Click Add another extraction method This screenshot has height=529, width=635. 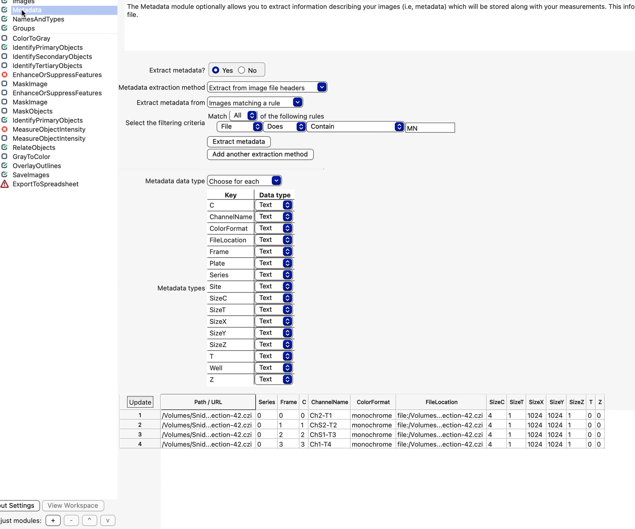point(260,154)
